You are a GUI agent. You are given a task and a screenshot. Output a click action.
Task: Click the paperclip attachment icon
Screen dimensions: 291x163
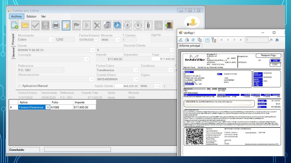(148, 25)
